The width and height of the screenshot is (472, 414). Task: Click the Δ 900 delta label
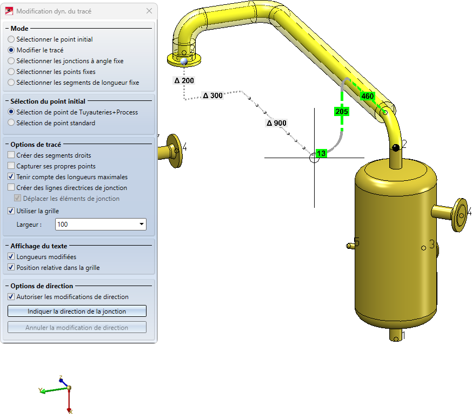coord(276,123)
